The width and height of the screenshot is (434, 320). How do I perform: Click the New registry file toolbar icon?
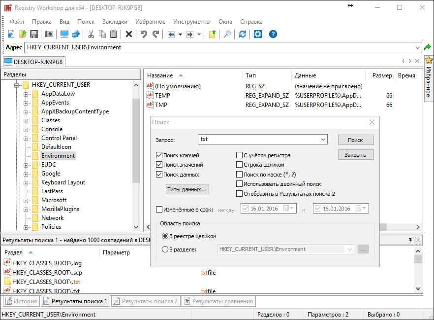10,34
